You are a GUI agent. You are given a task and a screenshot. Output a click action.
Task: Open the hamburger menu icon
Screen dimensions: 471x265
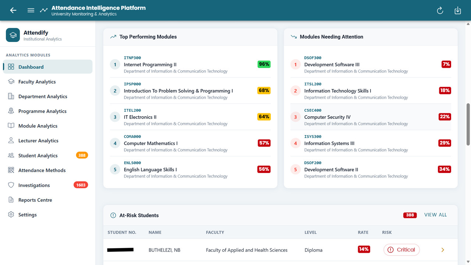(31, 10)
